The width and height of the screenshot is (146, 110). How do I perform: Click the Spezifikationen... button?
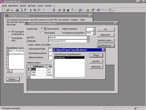106,45
